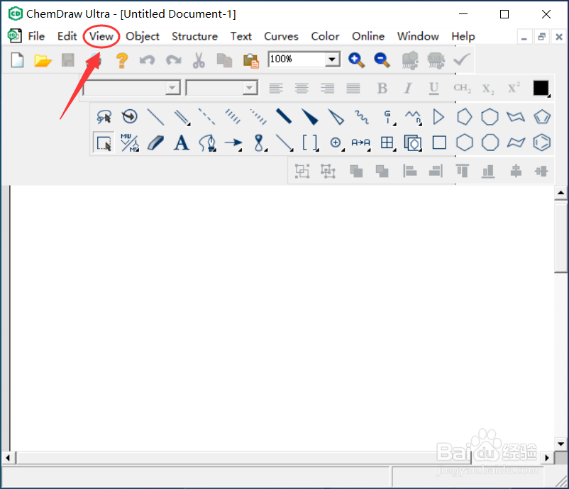Select the cyclopropane ring tool
This screenshot has height=489, width=569.
pos(438,117)
